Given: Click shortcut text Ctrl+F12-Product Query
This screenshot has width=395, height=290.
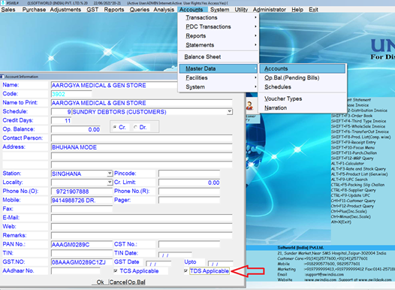Looking at the screenshot, I should tap(353, 206).
